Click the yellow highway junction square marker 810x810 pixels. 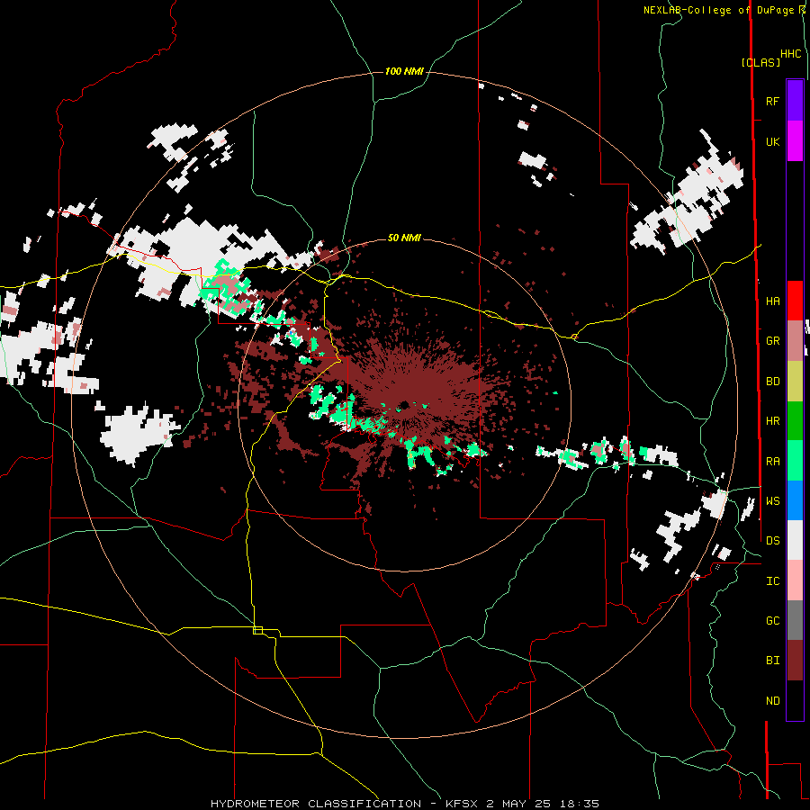(x=257, y=630)
